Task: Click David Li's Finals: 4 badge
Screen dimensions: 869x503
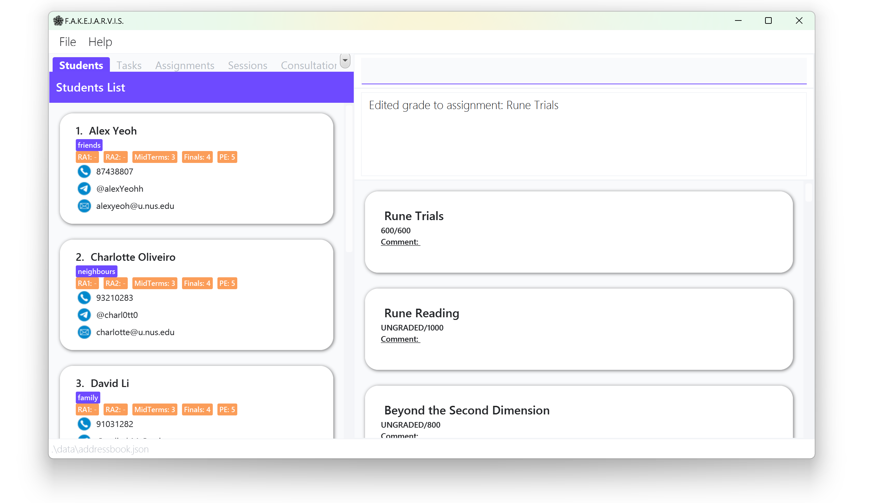Action: pyautogui.click(x=197, y=410)
